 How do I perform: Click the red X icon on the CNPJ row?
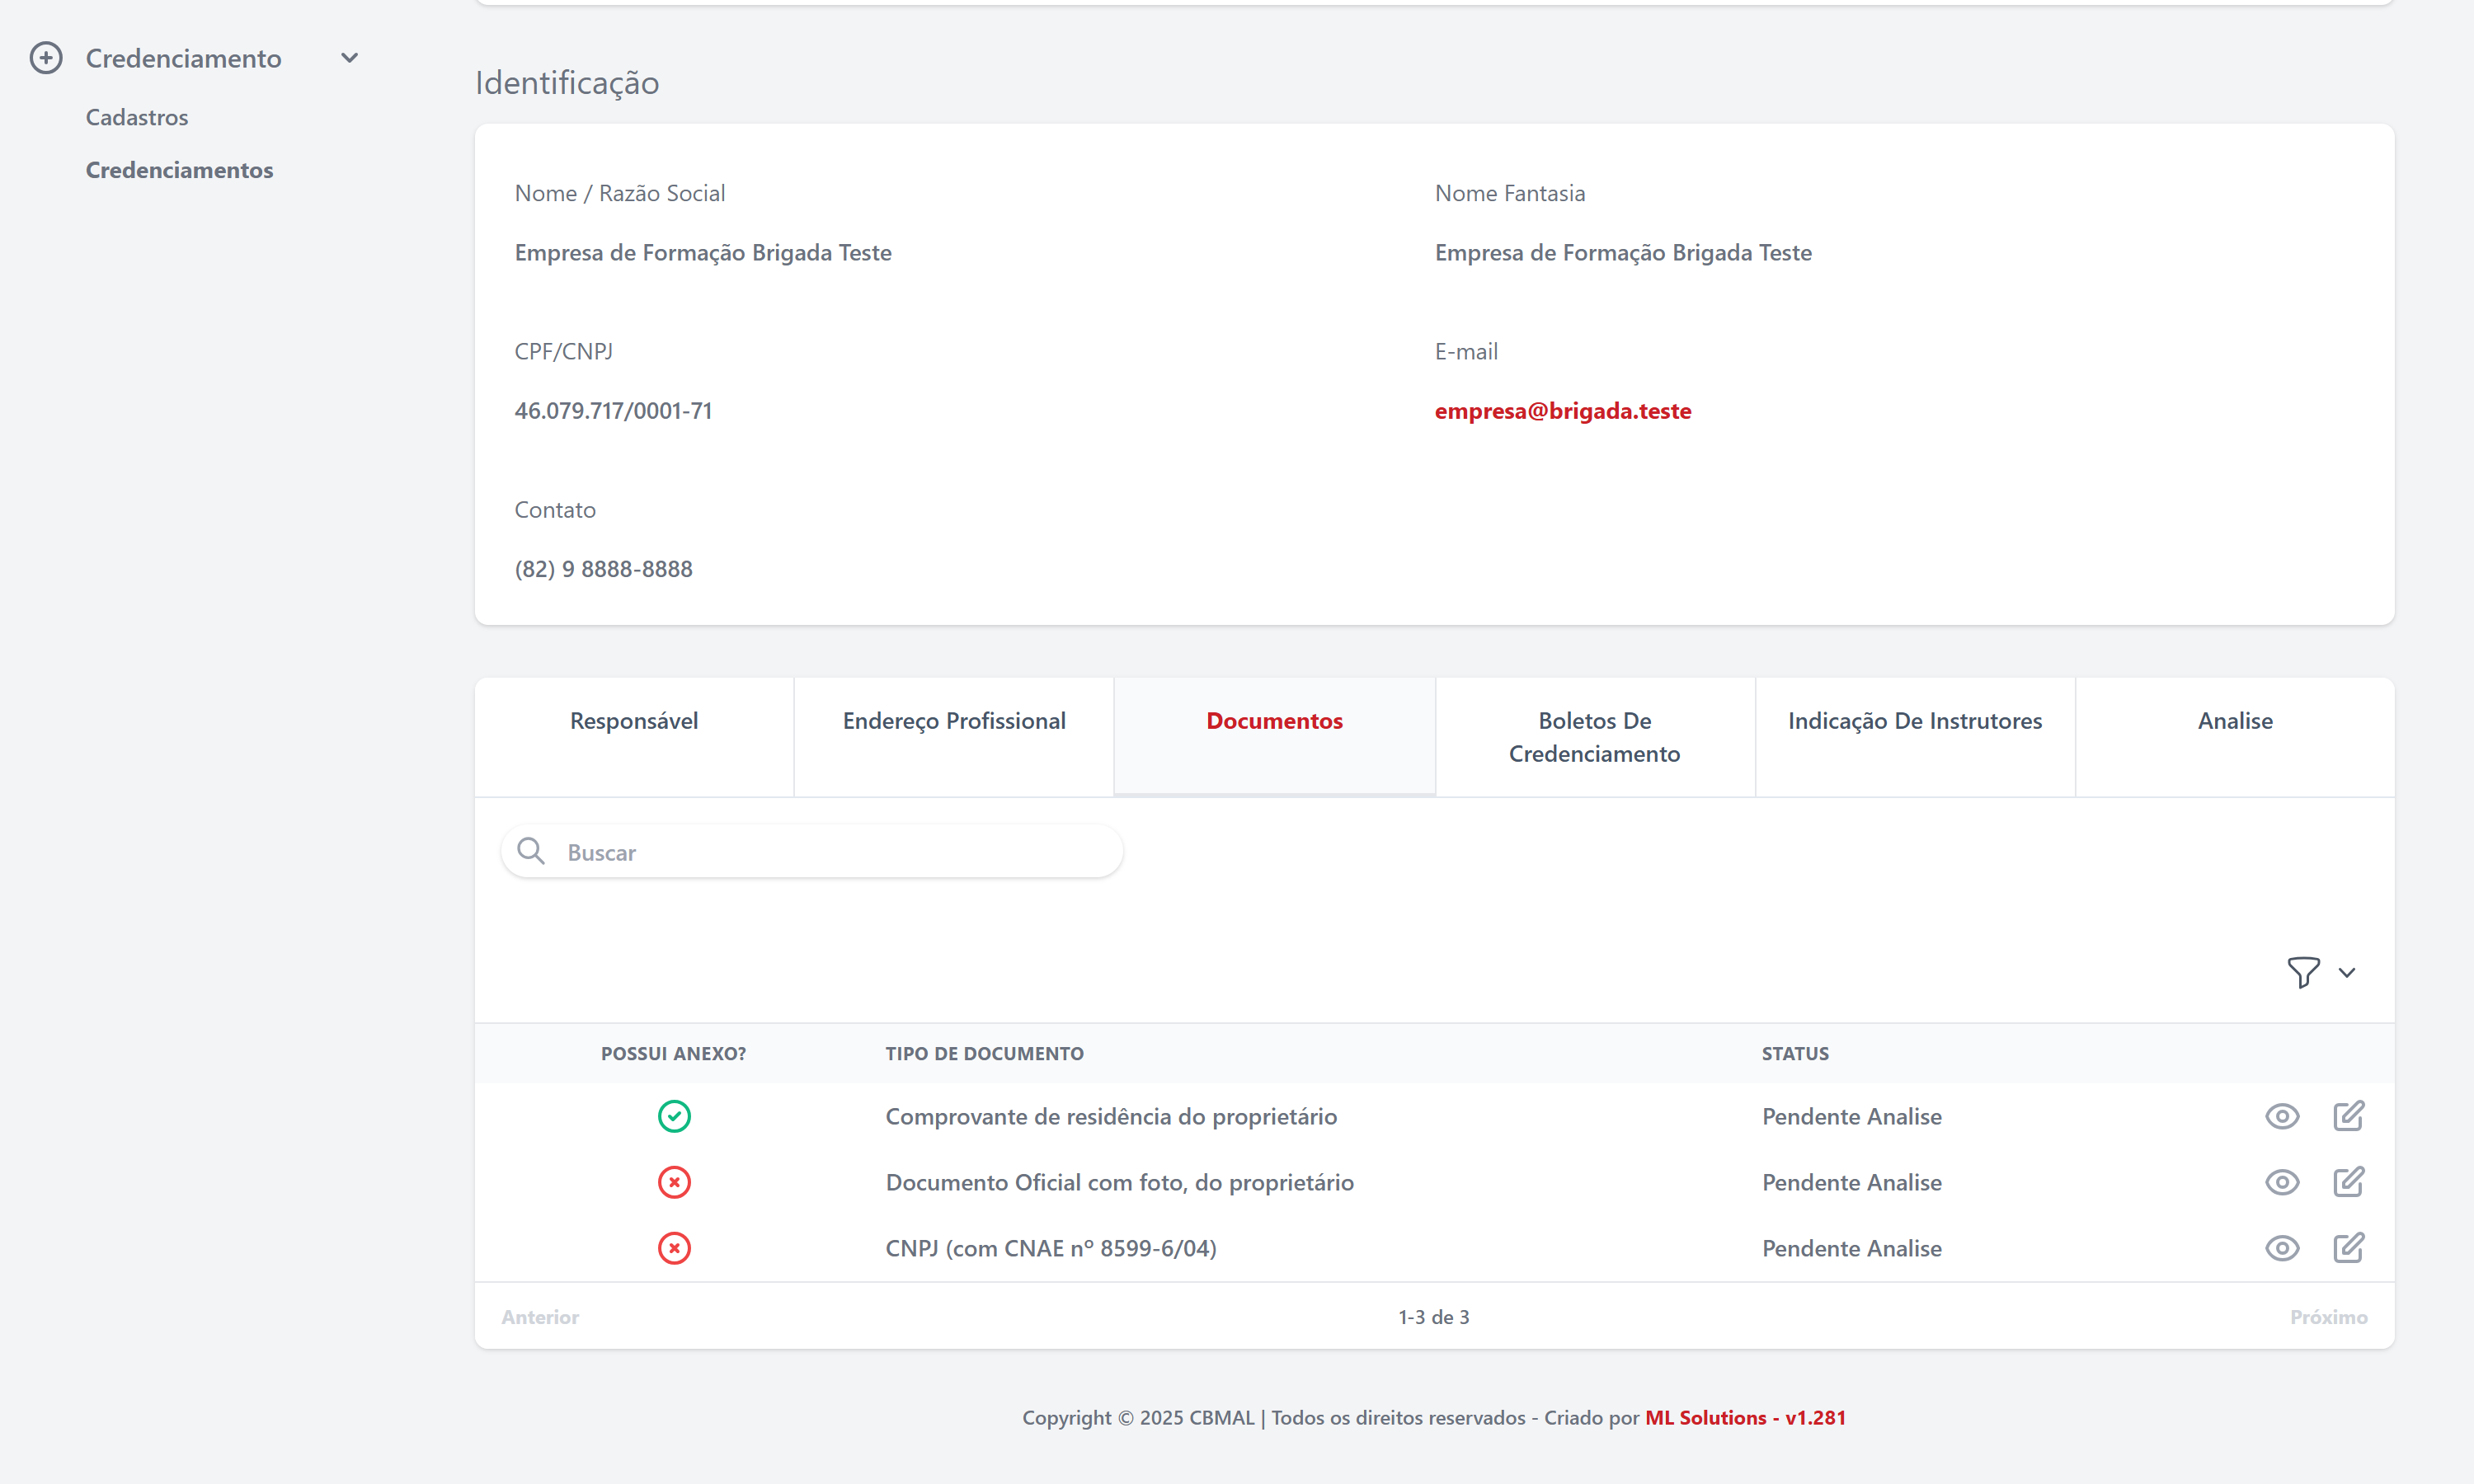click(674, 1247)
